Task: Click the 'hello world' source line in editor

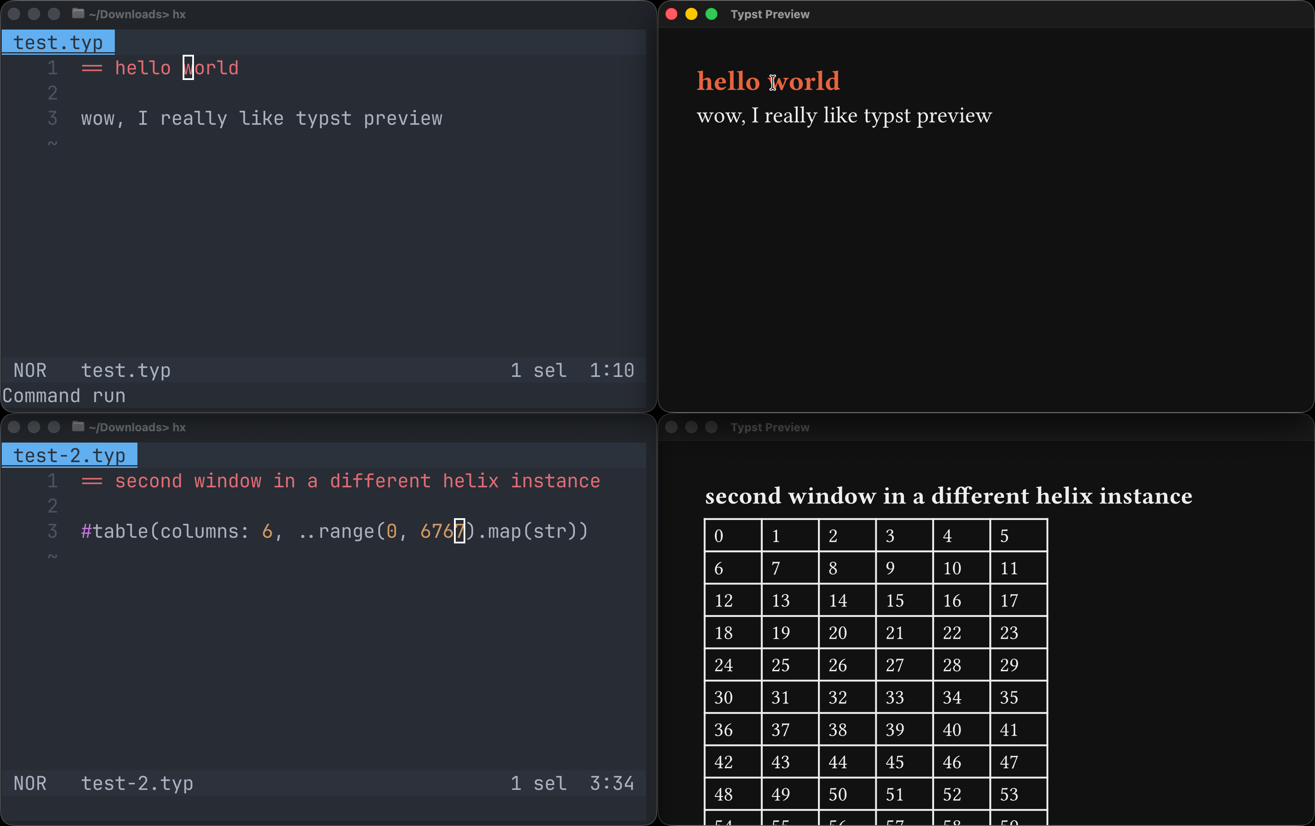Action: click(160, 68)
